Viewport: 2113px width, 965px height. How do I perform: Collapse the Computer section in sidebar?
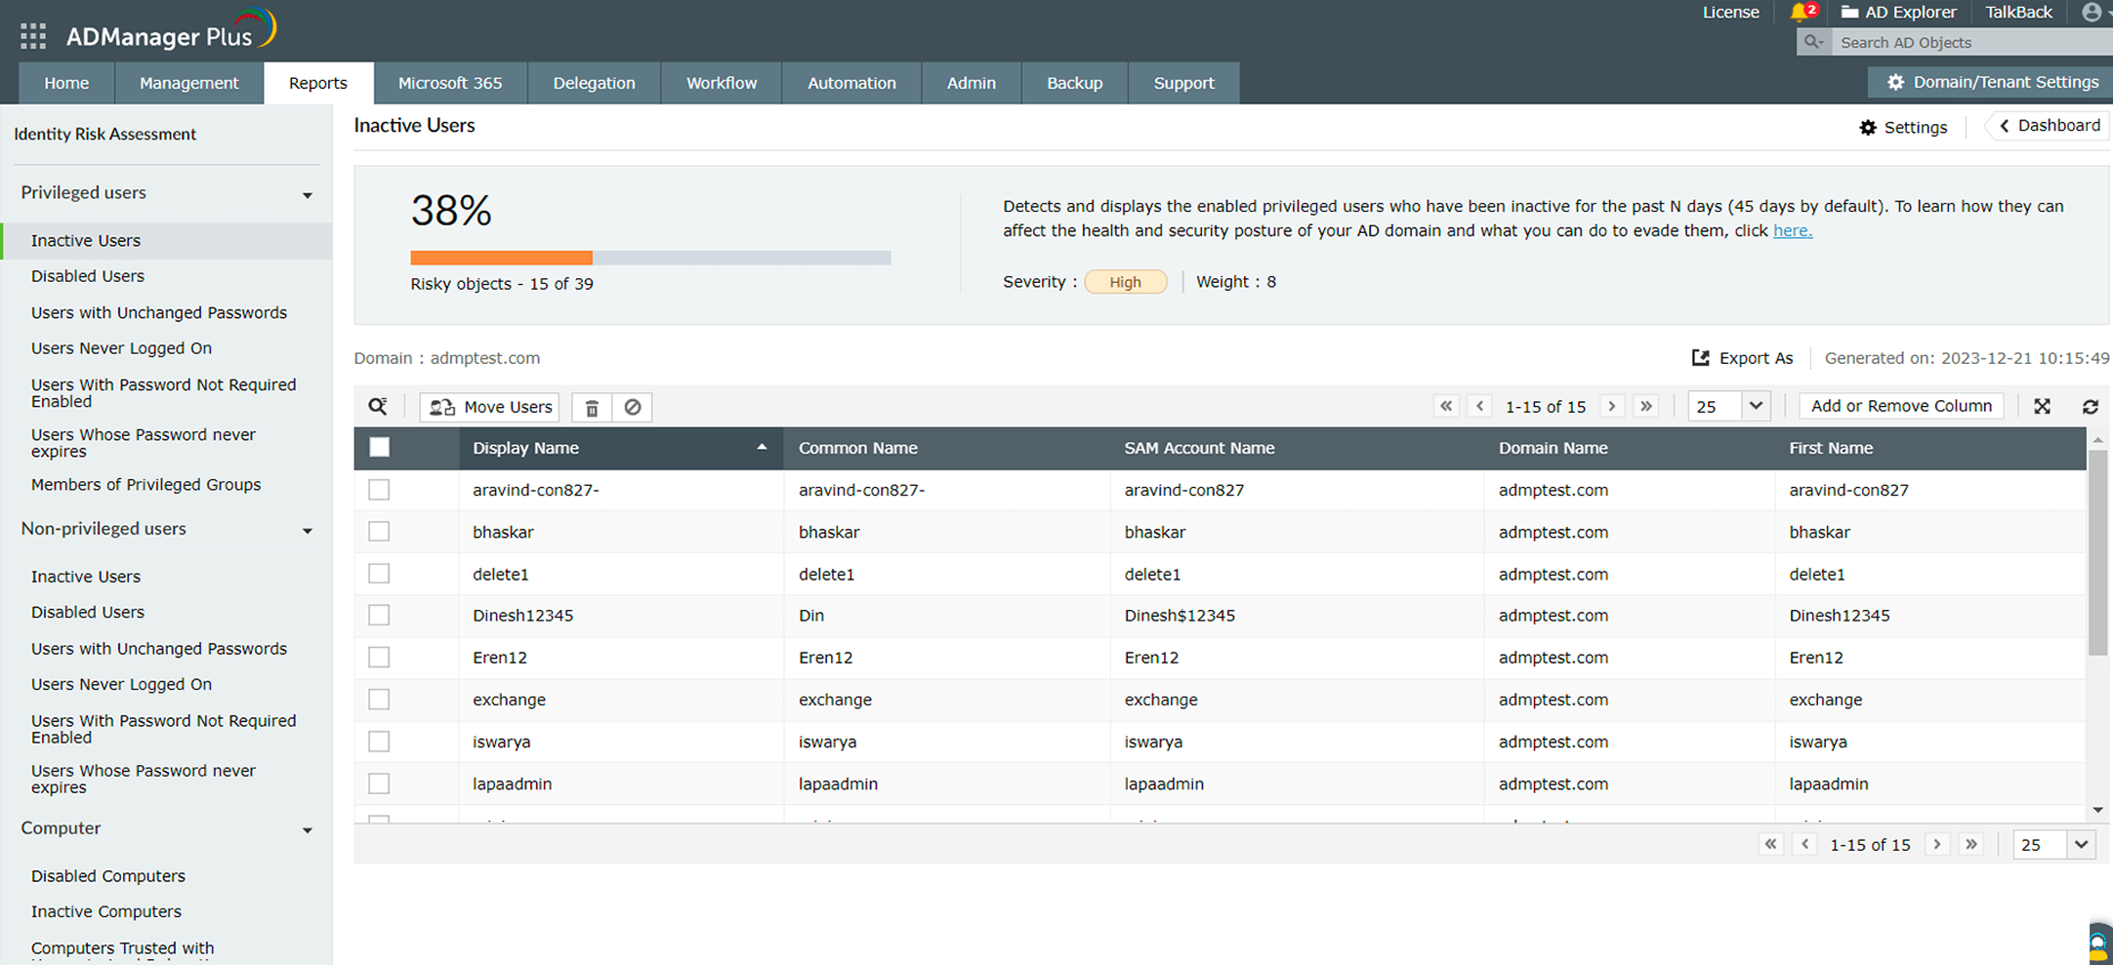(x=308, y=830)
